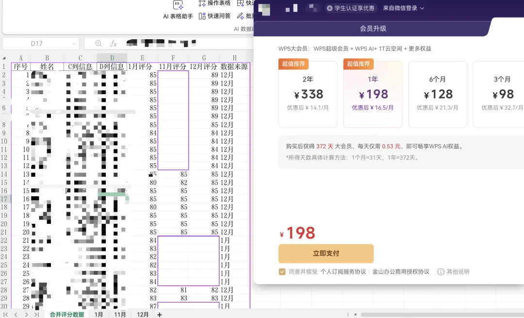Jump to first sheet tab arrow

click(x=6, y=315)
